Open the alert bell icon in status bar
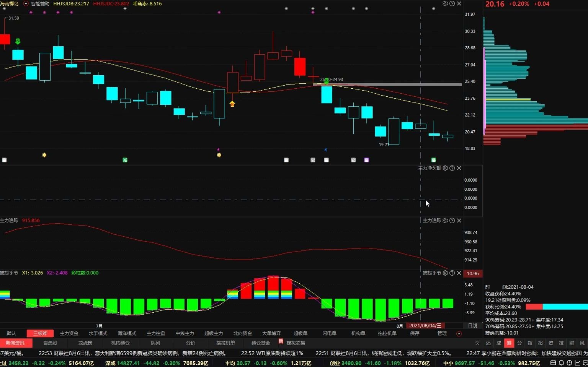Viewport: 588px width, 367px height. [561, 363]
